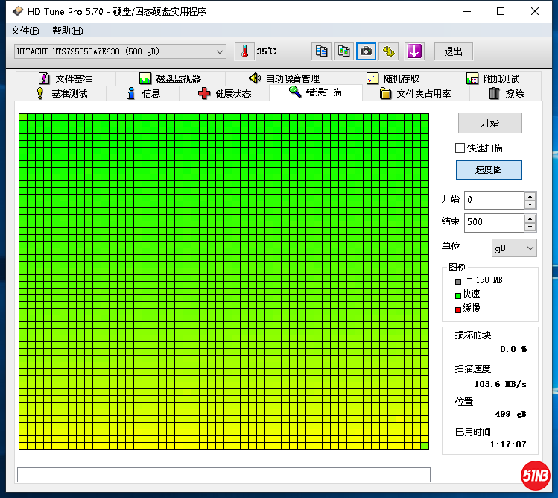Click the purple download arrow icon
The image size is (558, 498).
tap(414, 51)
